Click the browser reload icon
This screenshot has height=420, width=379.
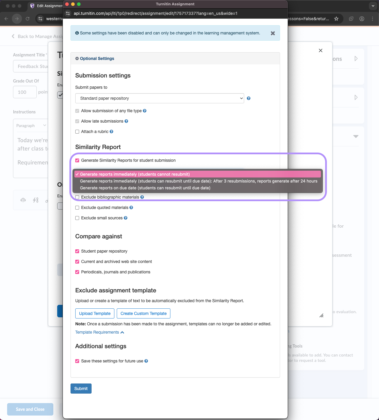28,19
